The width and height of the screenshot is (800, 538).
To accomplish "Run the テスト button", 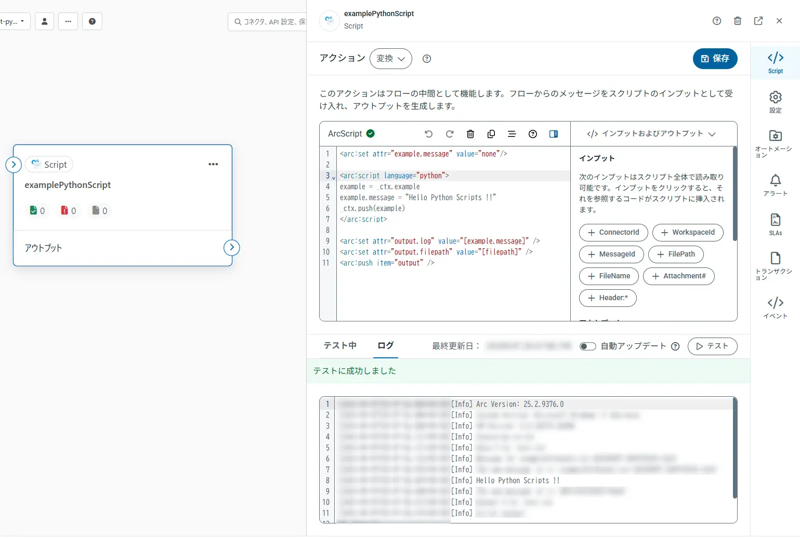I will coord(712,346).
